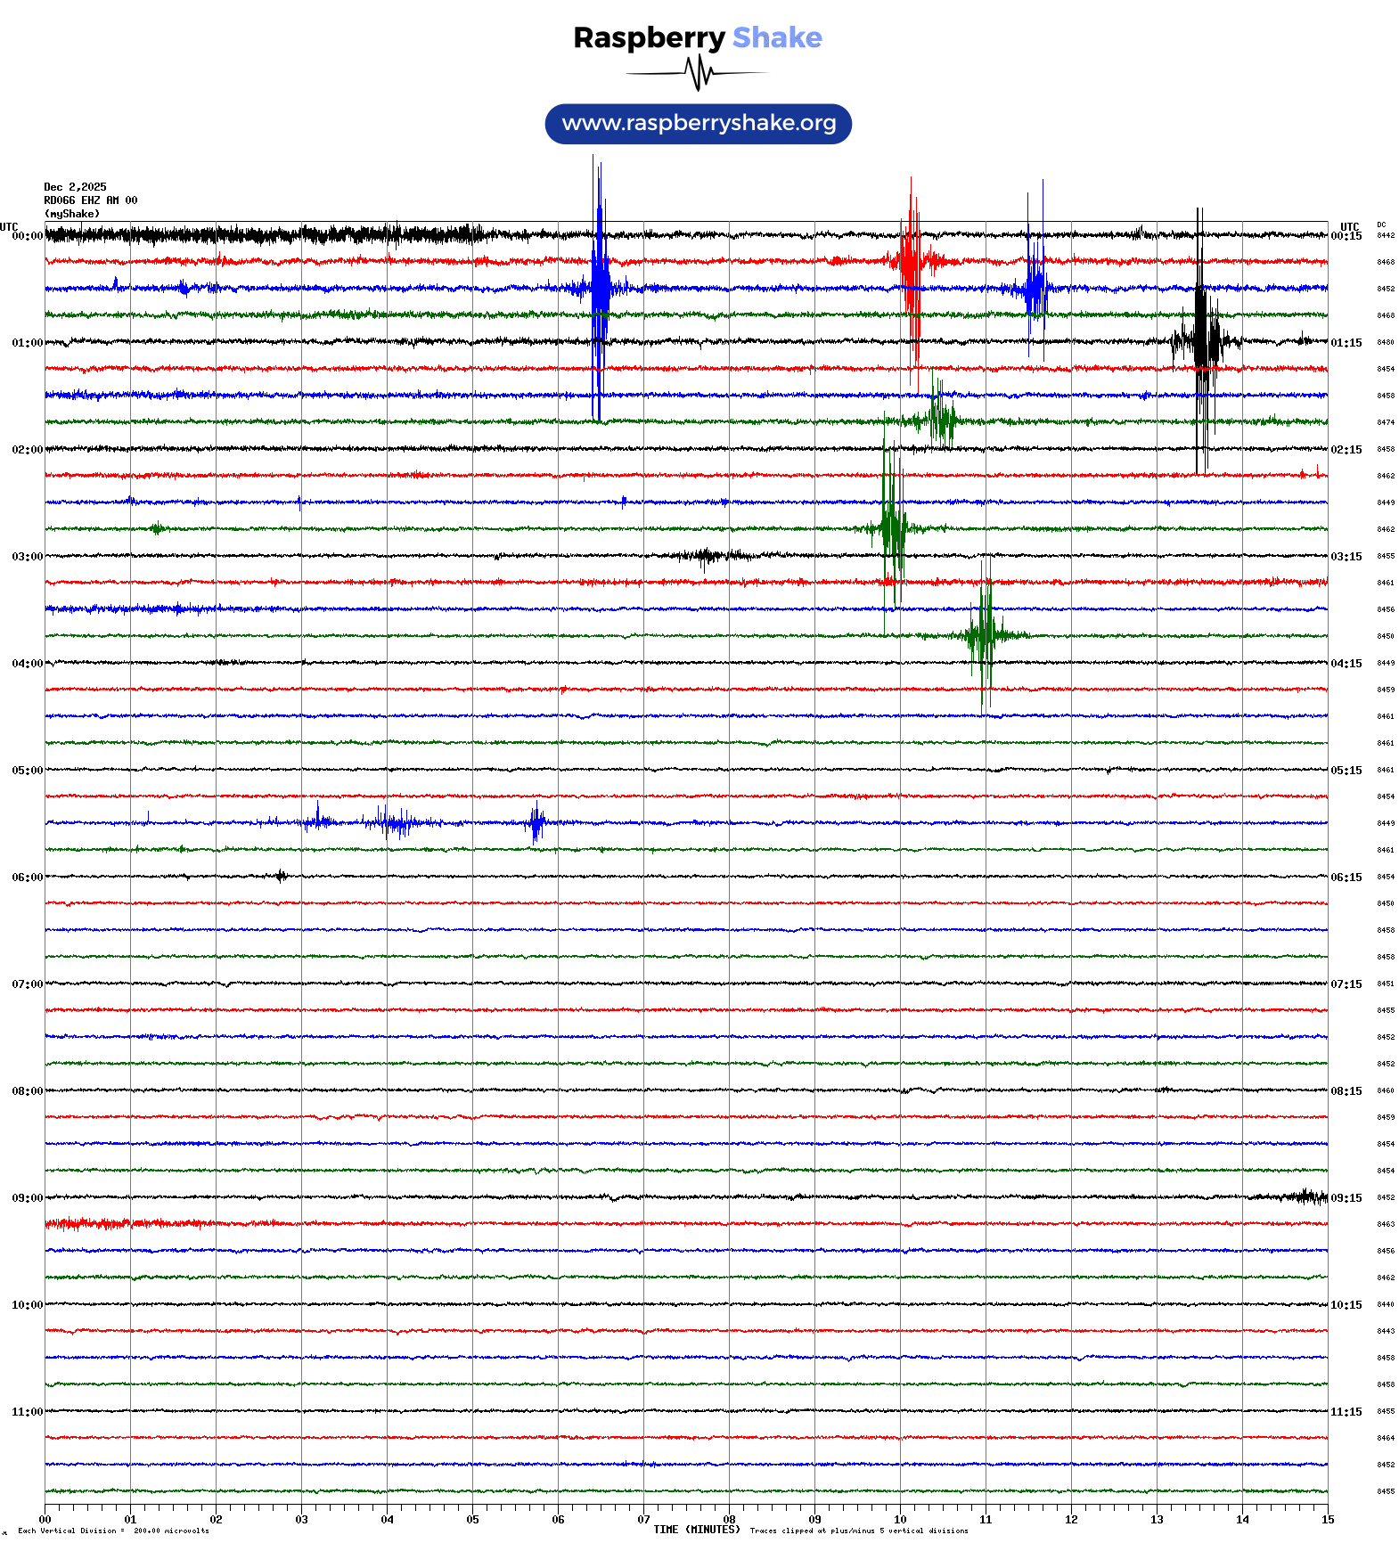1399x1543 pixels.
Task: Click the TIME (MINUTES) axis label
Action: (x=696, y=1530)
